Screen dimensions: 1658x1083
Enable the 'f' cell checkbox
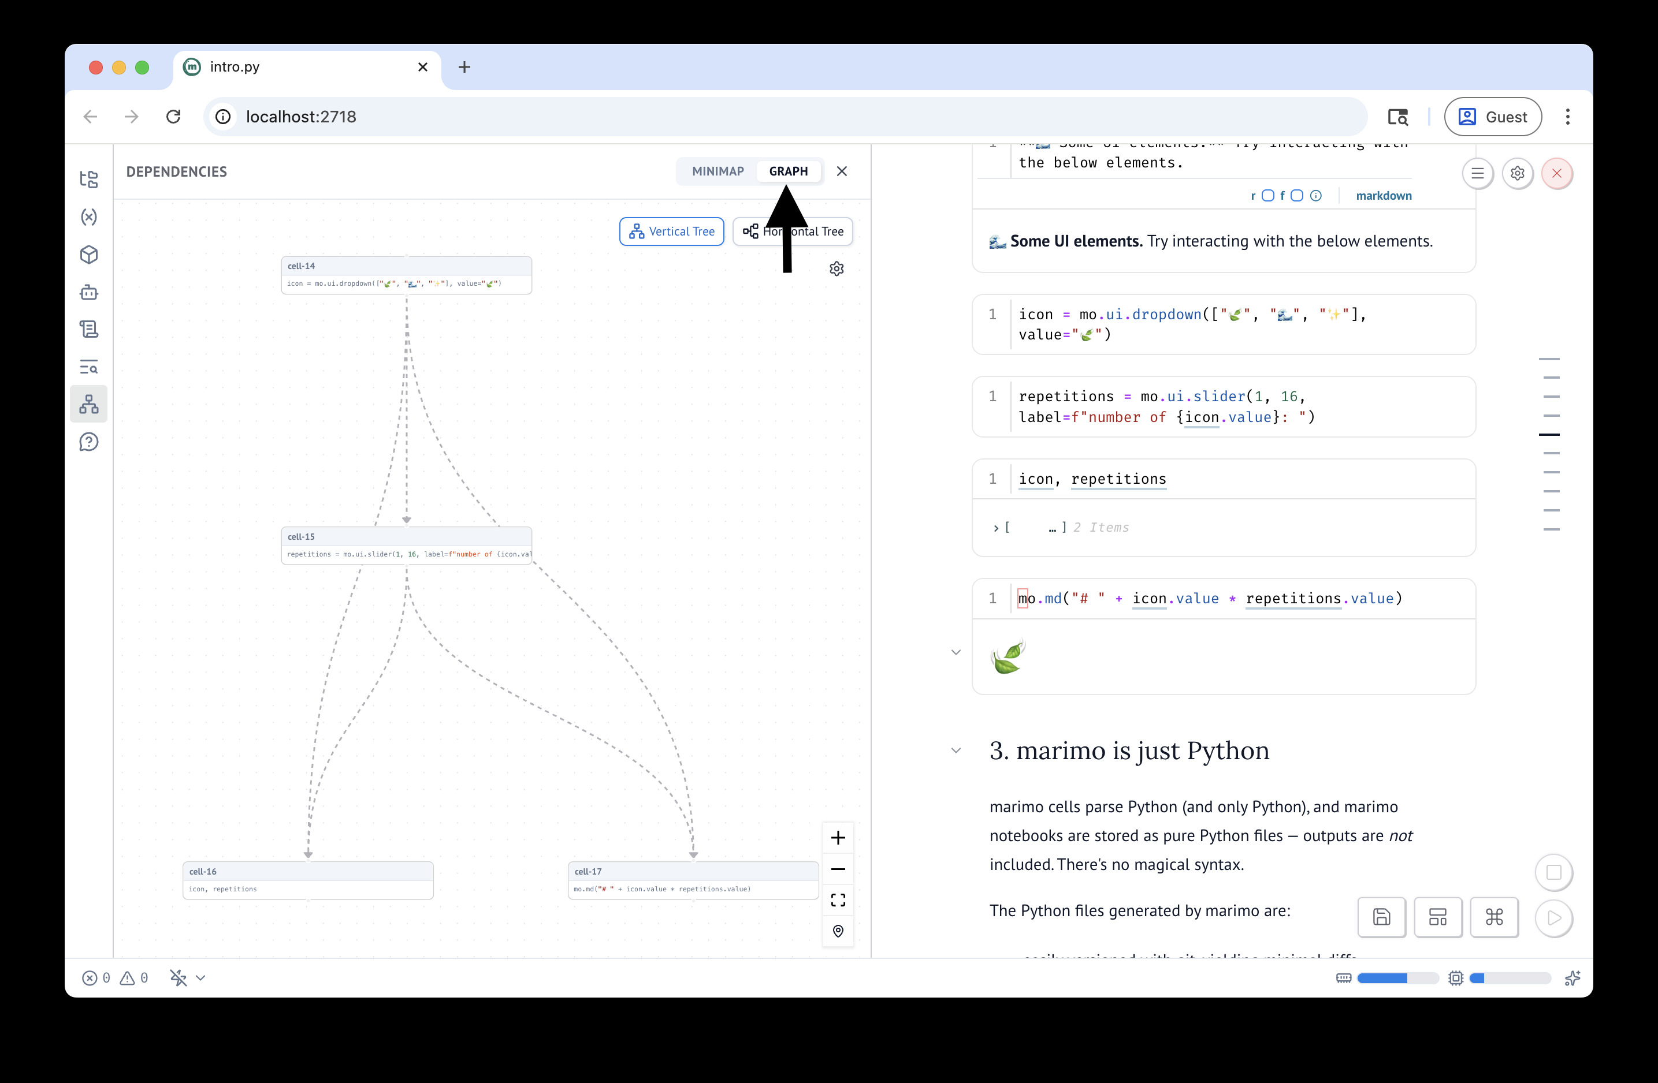point(1297,196)
